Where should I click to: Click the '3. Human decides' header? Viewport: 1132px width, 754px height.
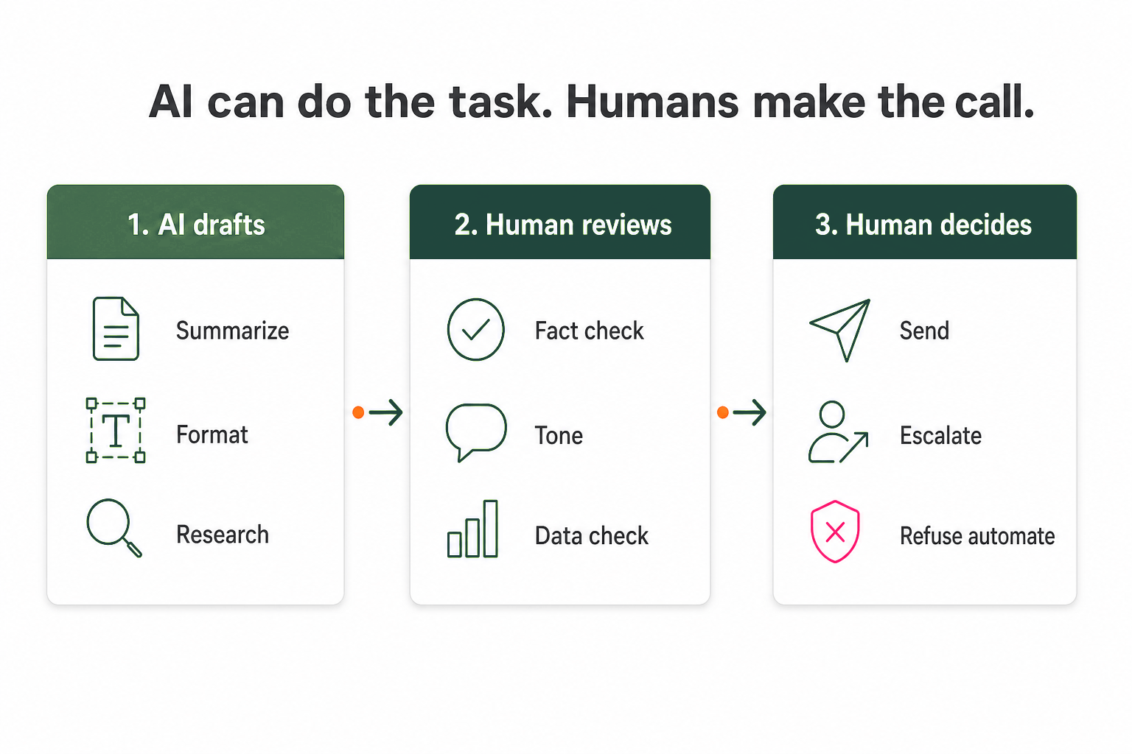click(925, 222)
